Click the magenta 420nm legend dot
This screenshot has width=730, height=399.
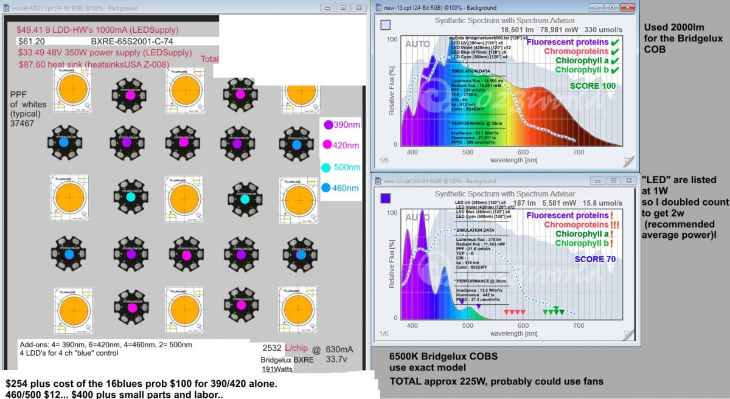(327, 145)
